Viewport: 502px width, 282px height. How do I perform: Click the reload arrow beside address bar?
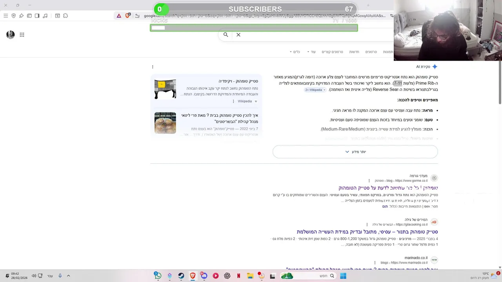(x=137, y=16)
